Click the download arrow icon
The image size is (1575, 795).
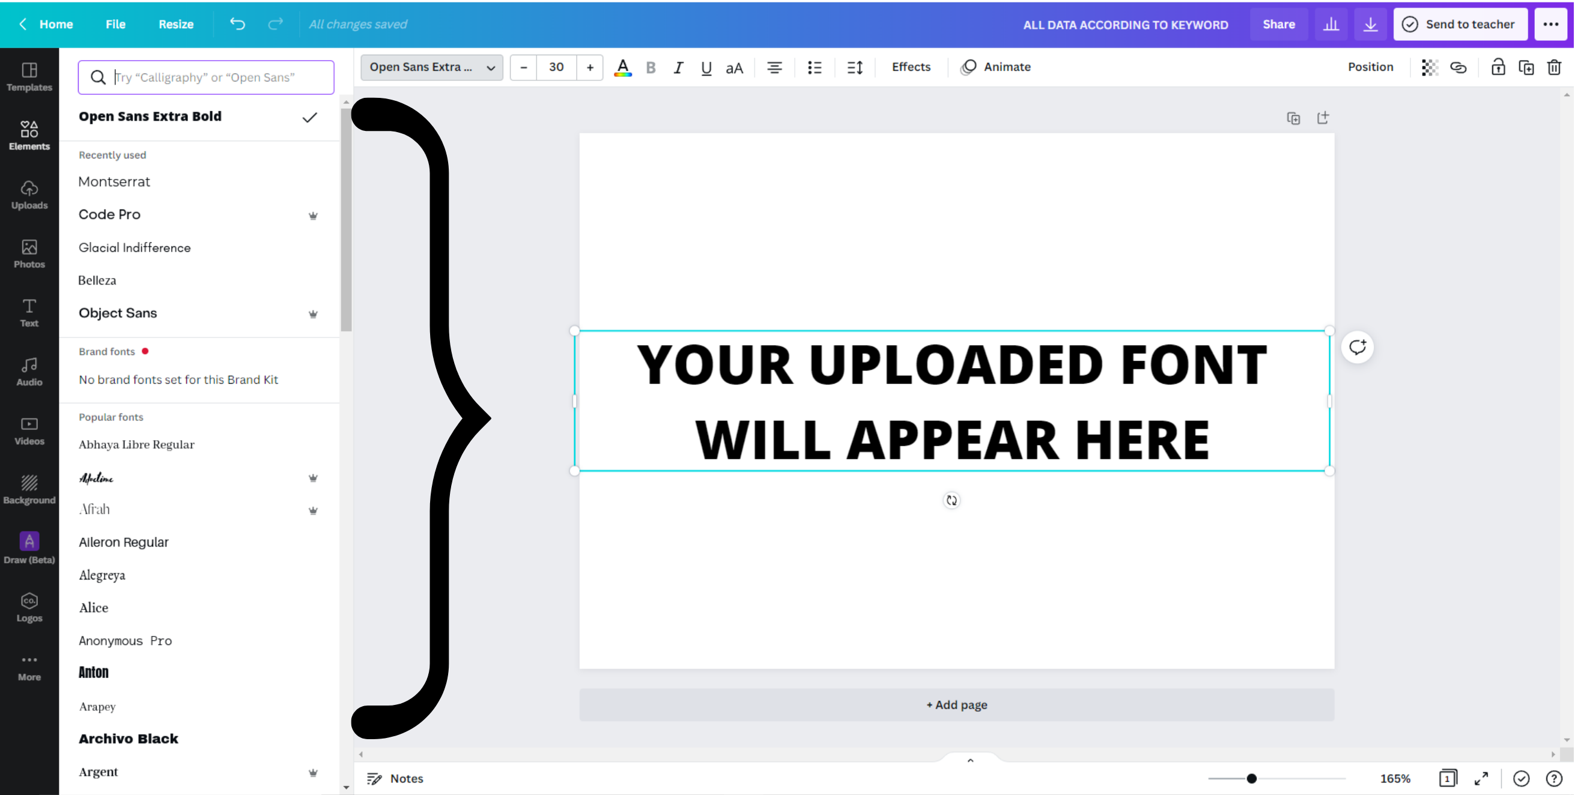(1370, 25)
